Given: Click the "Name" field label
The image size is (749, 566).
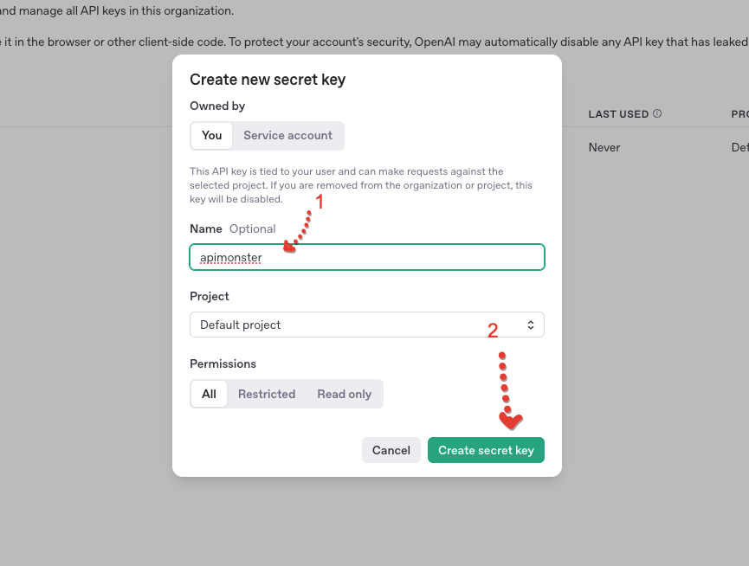Looking at the screenshot, I should tap(206, 228).
